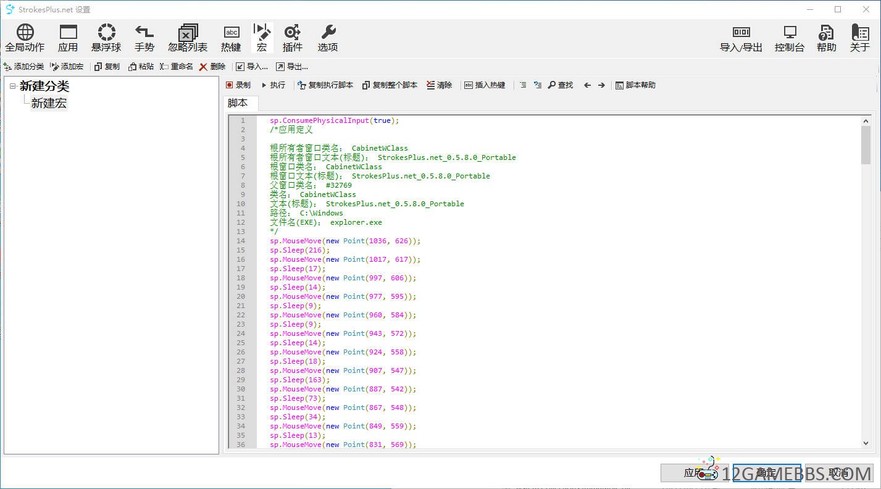Open the 选项 options section

[328, 38]
